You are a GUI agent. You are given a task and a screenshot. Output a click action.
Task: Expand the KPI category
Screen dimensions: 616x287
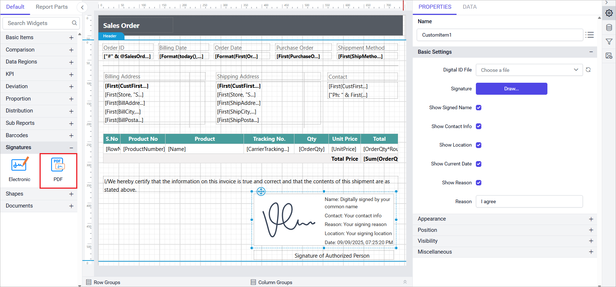[72, 74]
